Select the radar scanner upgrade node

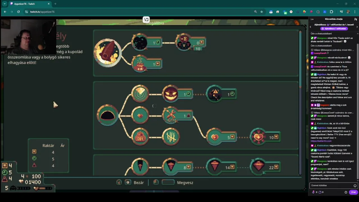click(x=140, y=94)
